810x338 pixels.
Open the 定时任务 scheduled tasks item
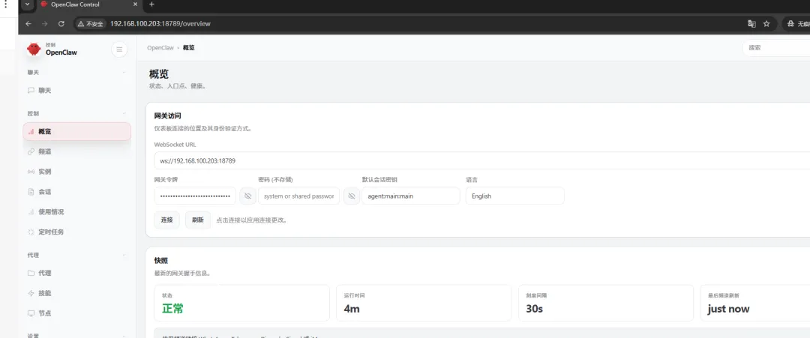coord(77,232)
